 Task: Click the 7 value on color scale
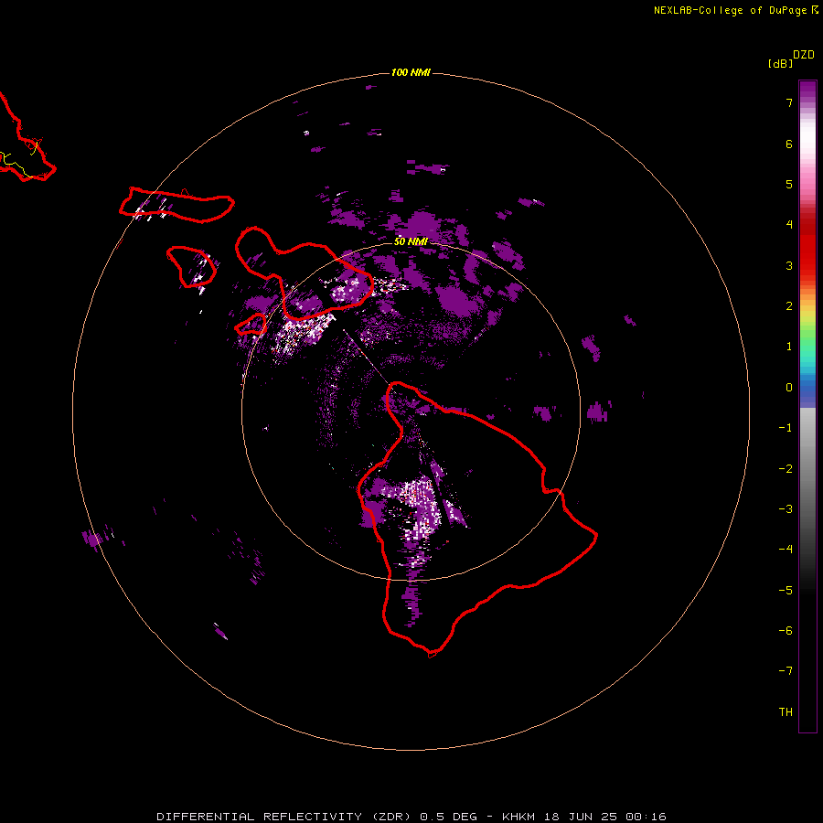click(789, 102)
